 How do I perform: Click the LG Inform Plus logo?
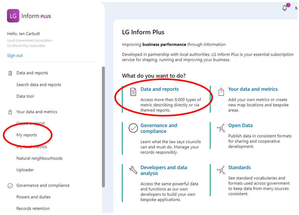coord(29,16)
